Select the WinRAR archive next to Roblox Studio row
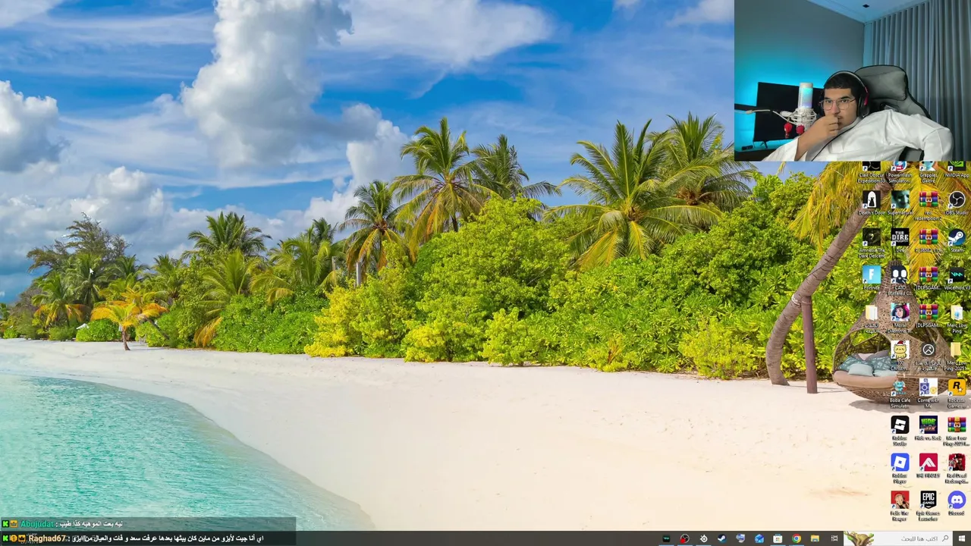971x546 pixels. (x=957, y=430)
